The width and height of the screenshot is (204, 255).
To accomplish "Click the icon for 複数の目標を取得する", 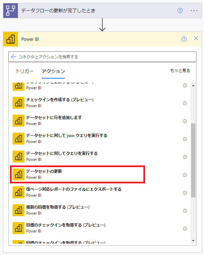I will point(19,210).
